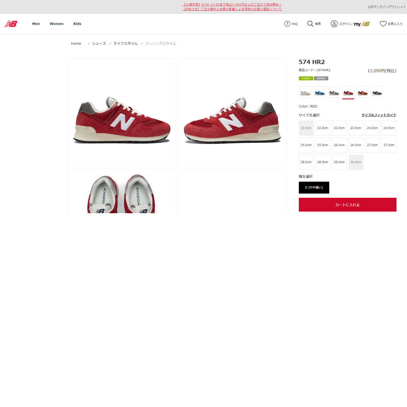Viewport: 407px width, 407px height.
Task: Click the New Balance logo
Action: click(x=11, y=24)
